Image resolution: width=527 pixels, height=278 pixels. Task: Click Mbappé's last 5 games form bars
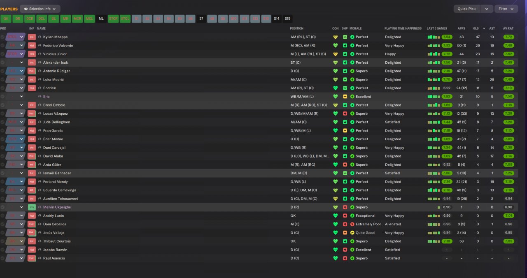click(434, 37)
